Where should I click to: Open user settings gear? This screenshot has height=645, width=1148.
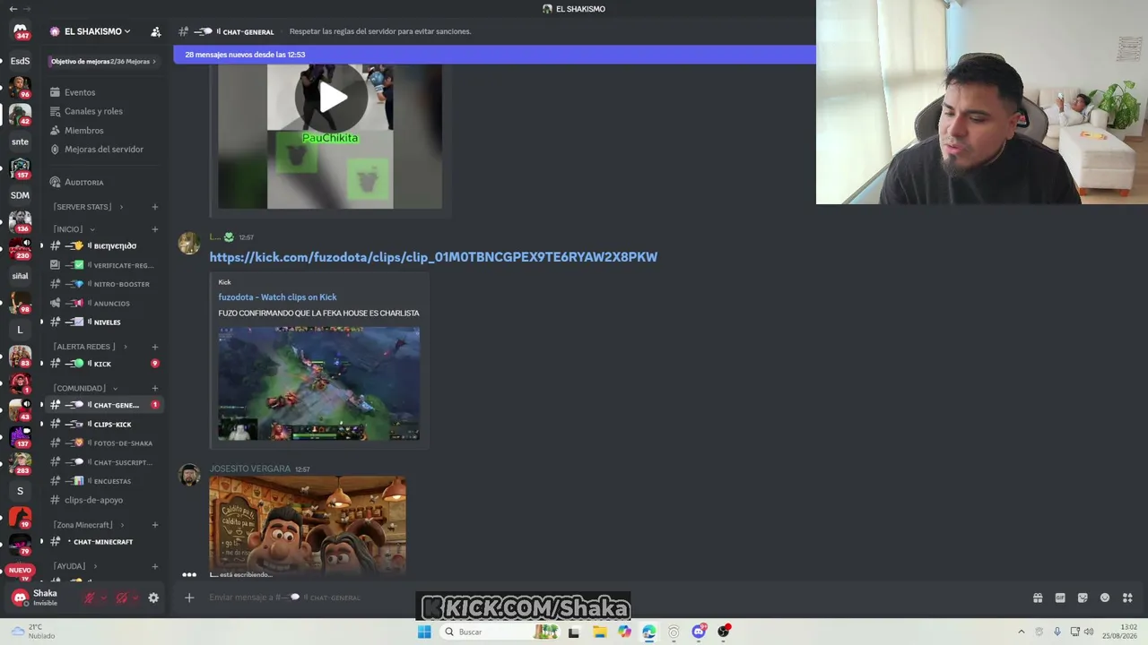click(153, 598)
